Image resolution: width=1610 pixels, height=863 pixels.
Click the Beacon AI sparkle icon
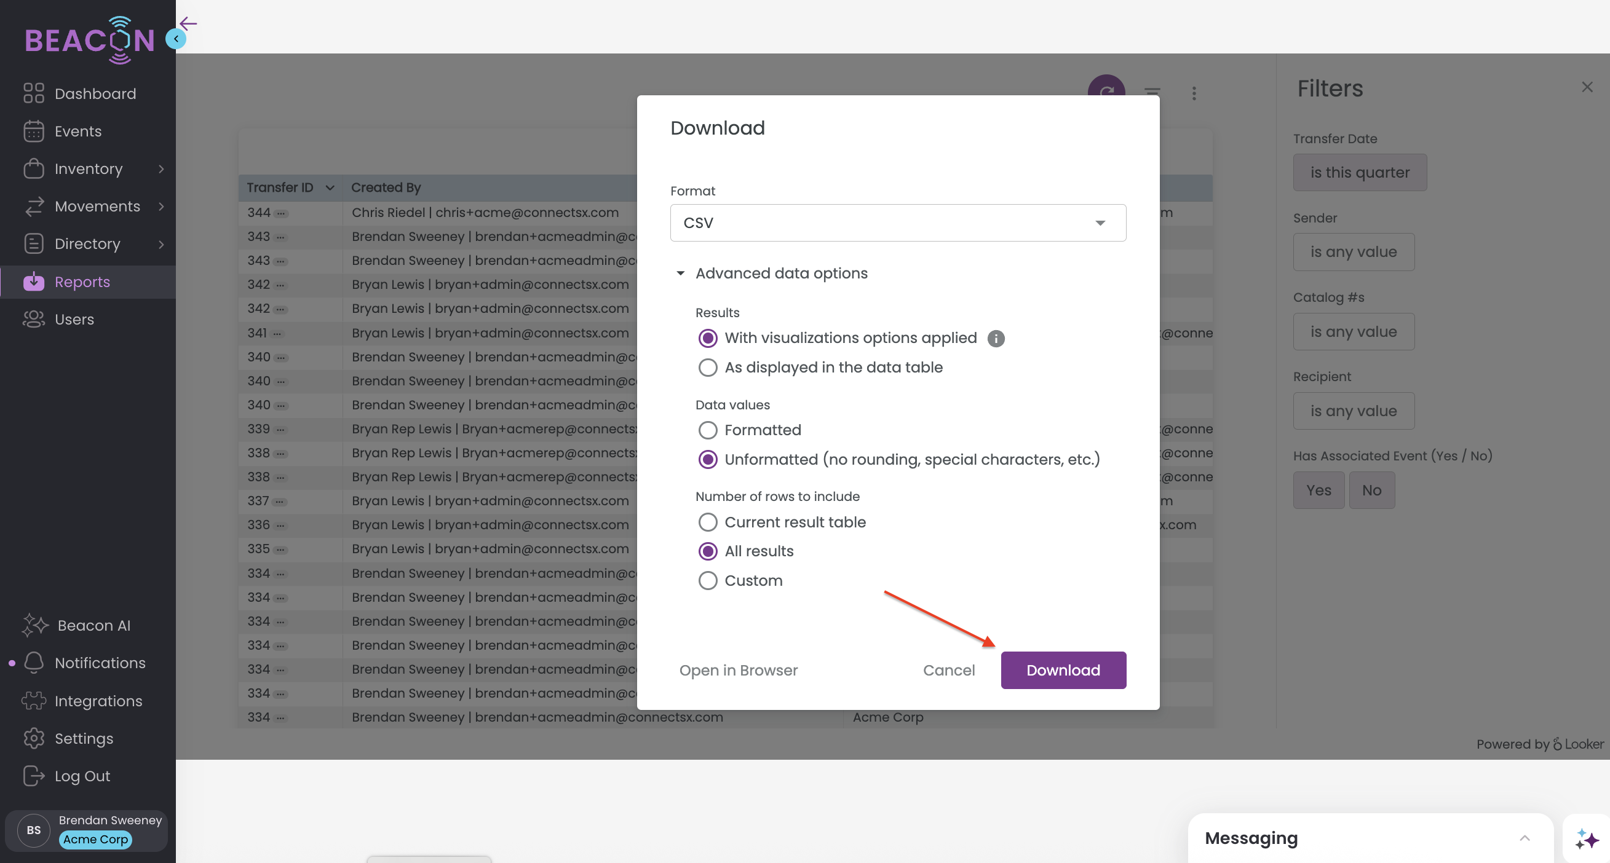pyautogui.click(x=34, y=625)
